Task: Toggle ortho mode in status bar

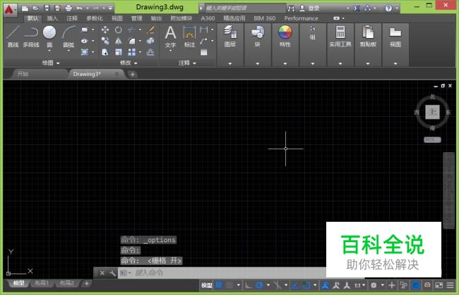Action: 249,285
